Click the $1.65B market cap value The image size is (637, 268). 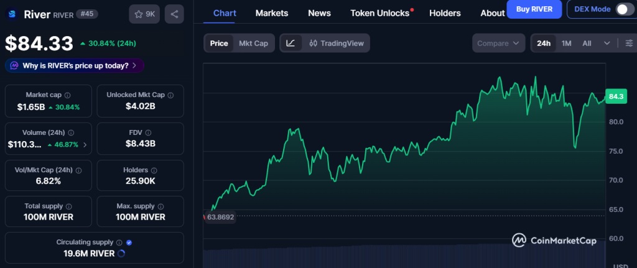[x=31, y=107]
